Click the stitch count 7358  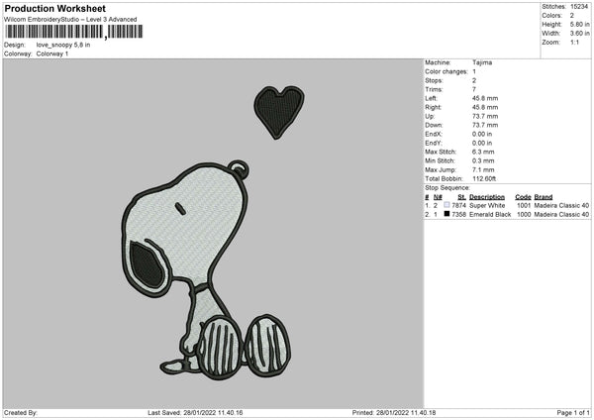[458, 215]
